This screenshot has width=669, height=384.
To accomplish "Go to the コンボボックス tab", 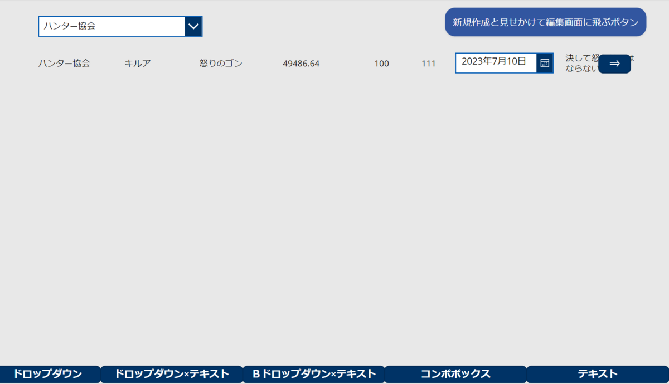I will pos(455,374).
